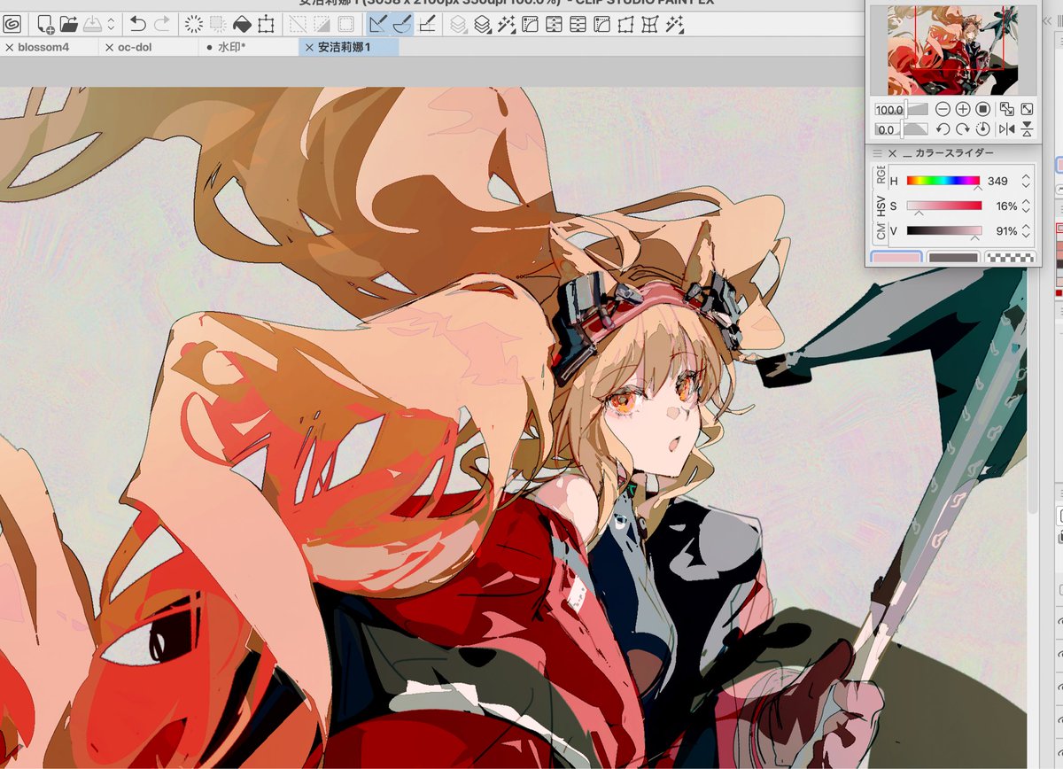Reset canvas rotation in Navigator
1063x769 pixels.
coord(983,129)
